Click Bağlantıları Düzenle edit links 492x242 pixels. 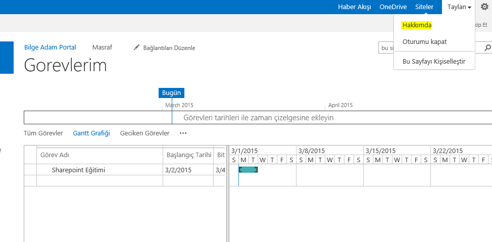(169, 48)
